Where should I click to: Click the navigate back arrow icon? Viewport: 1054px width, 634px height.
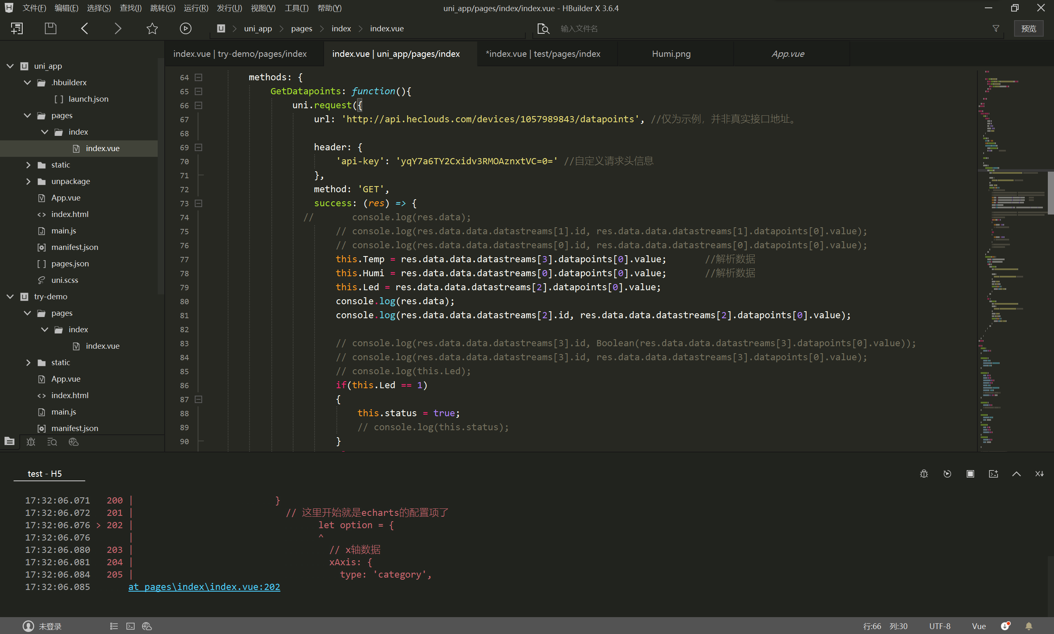pyautogui.click(x=84, y=29)
